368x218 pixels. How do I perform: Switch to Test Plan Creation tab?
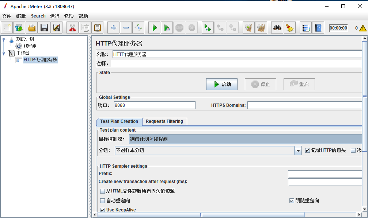tap(119, 121)
